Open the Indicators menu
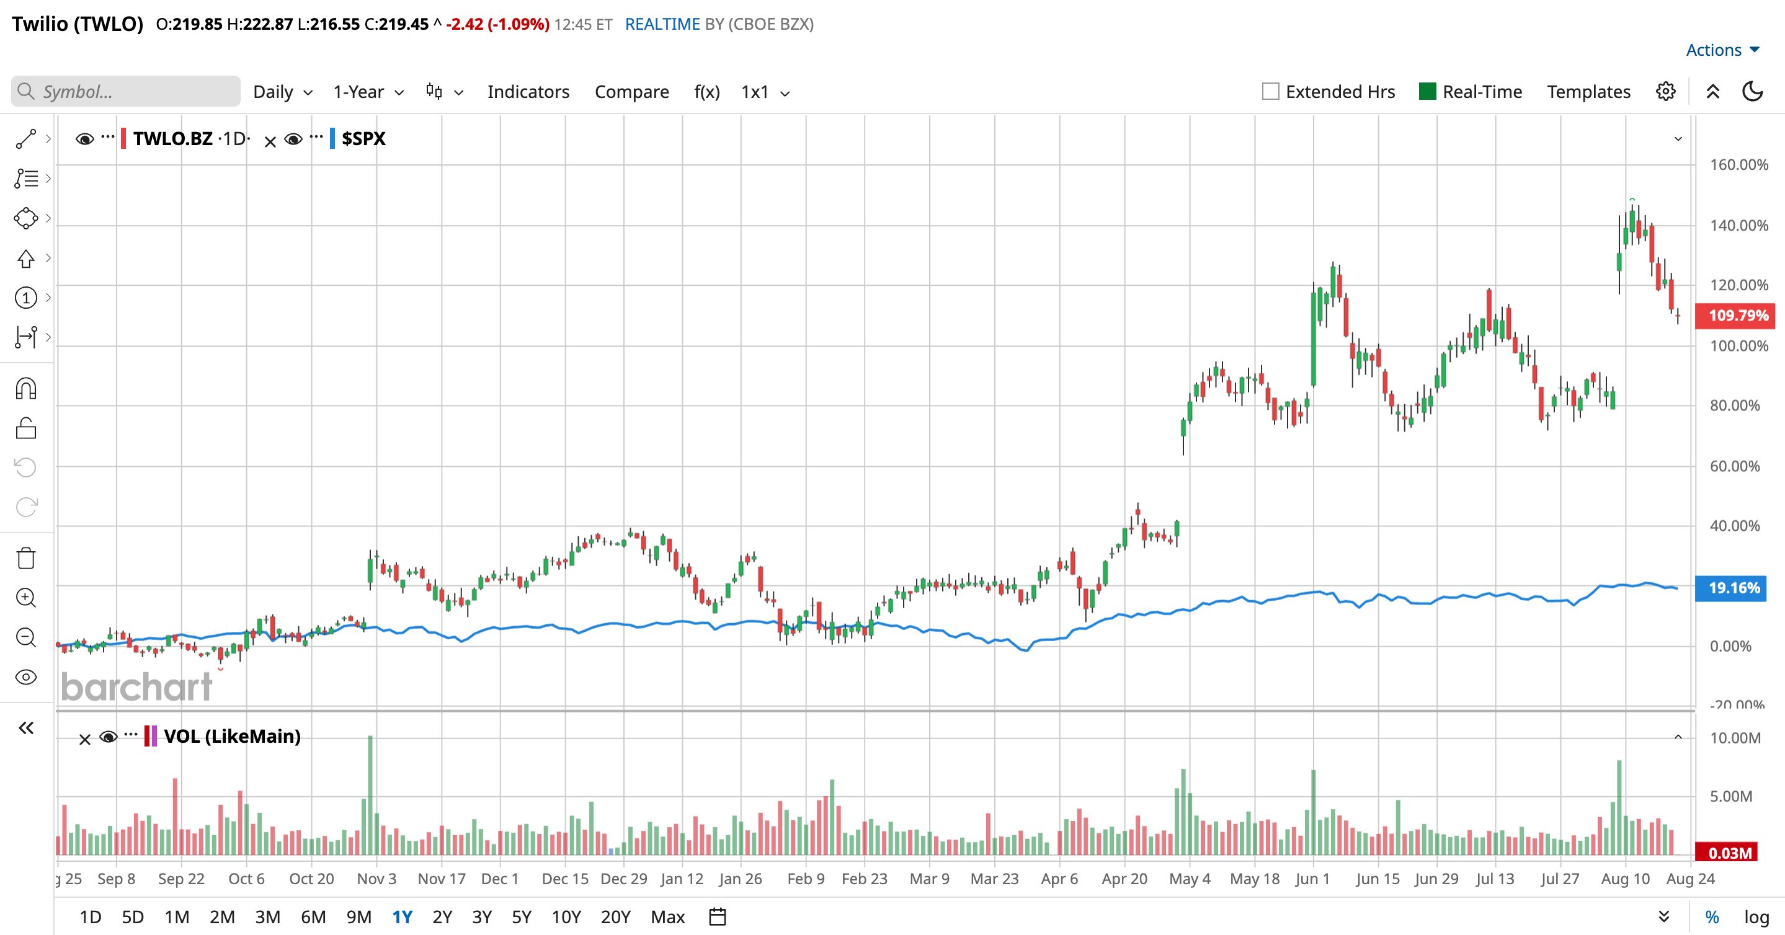 [528, 91]
